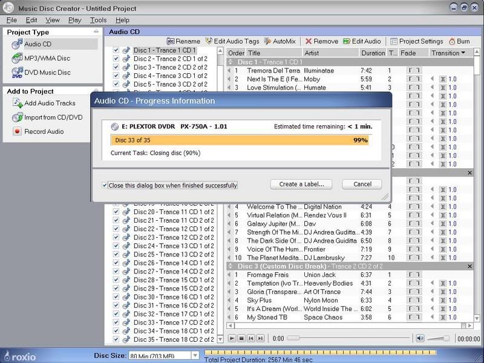Screen dimensions: 484x363
Task: Uncheck Disc 35 - Trance 18 CD 2 of 2
Action: [x=116, y=339]
